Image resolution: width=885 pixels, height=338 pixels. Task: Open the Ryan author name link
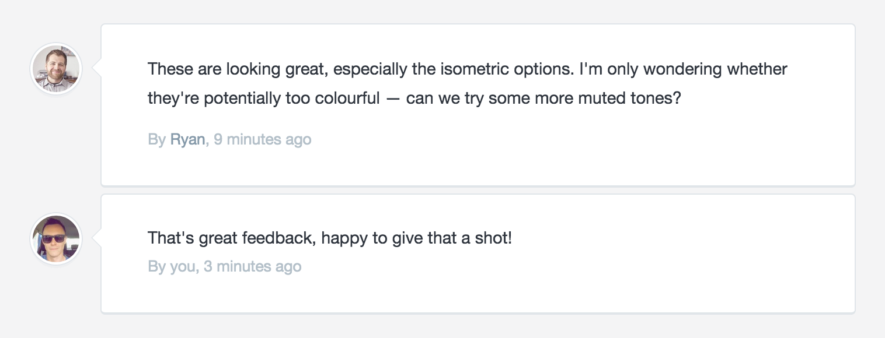point(187,139)
